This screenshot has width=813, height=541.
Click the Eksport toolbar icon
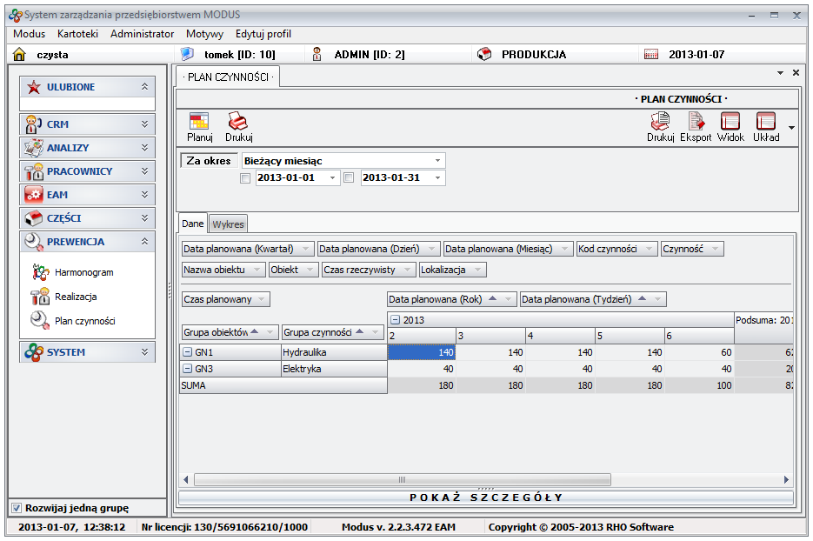[x=696, y=122]
